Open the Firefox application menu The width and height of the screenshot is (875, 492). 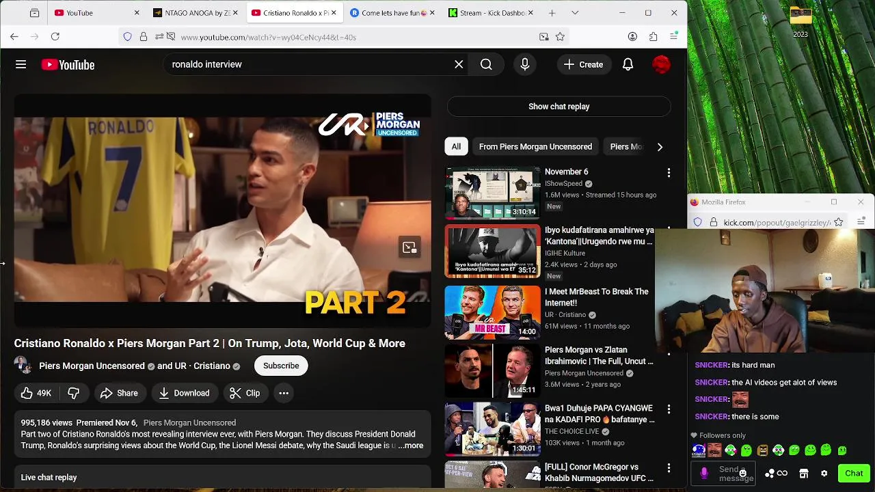point(673,37)
